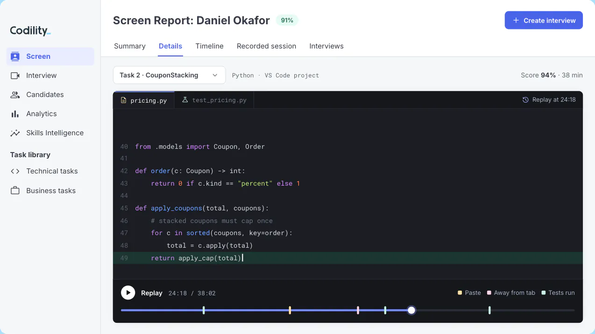This screenshot has height=334, width=595.
Task: Click the 91% score badge
Action: (x=287, y=21)
